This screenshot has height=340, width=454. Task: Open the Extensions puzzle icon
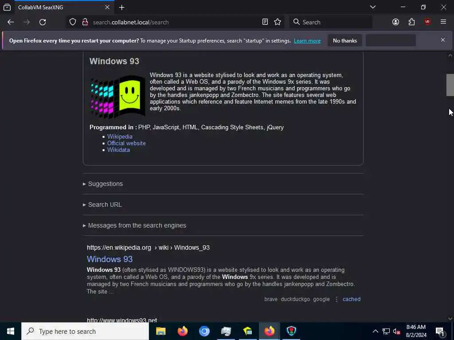coord(411,22)
